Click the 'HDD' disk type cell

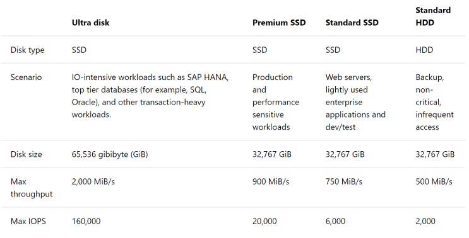coord(424,50)
